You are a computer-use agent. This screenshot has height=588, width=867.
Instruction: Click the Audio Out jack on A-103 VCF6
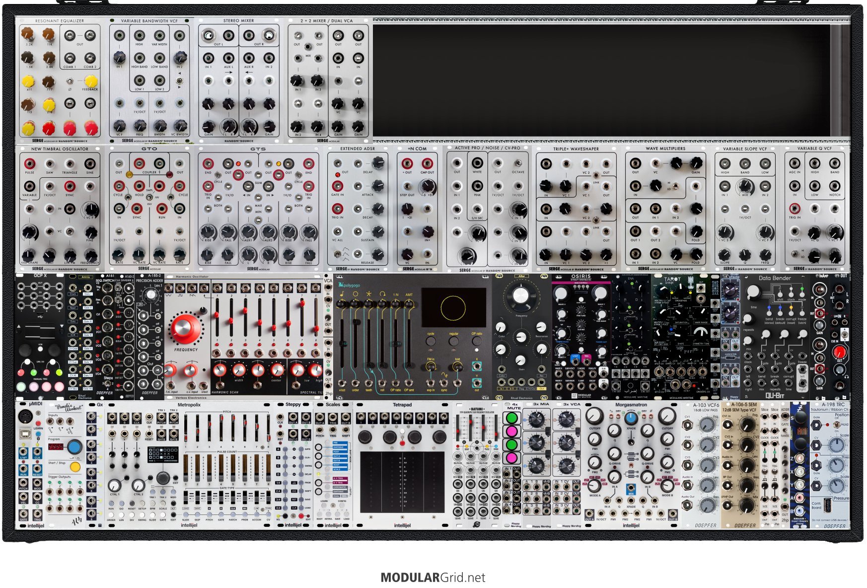(688, 506)
